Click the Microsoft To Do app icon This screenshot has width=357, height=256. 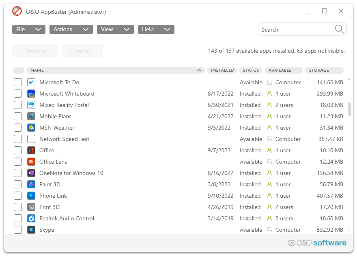(31, 82)
